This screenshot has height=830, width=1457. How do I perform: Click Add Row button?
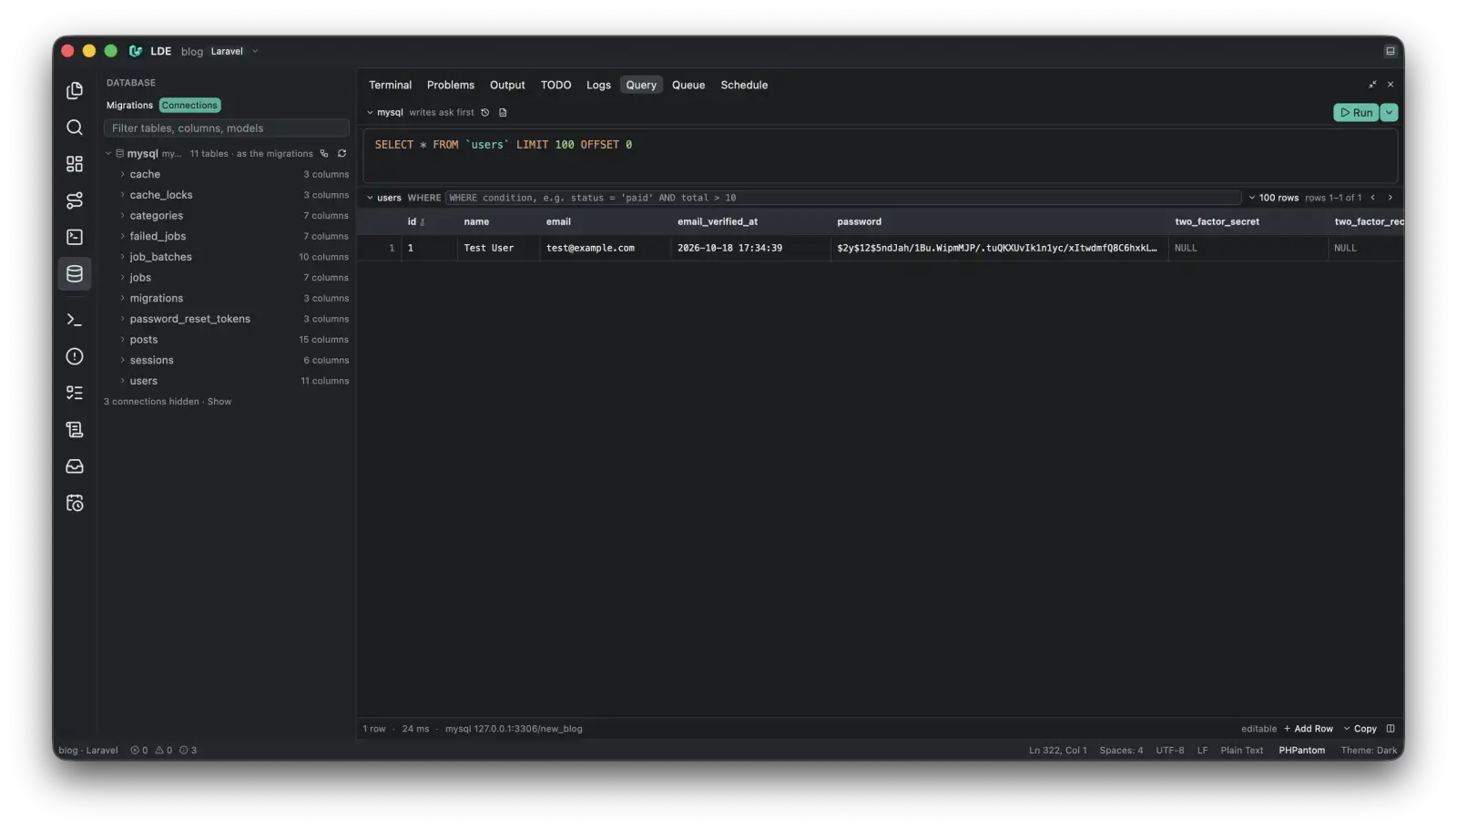click(x=1309, y=729)
